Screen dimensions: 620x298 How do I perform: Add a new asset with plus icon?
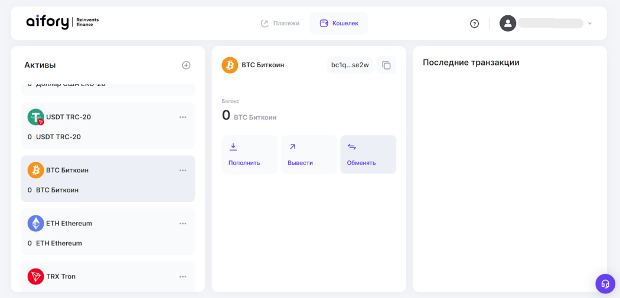pos(186,66)
